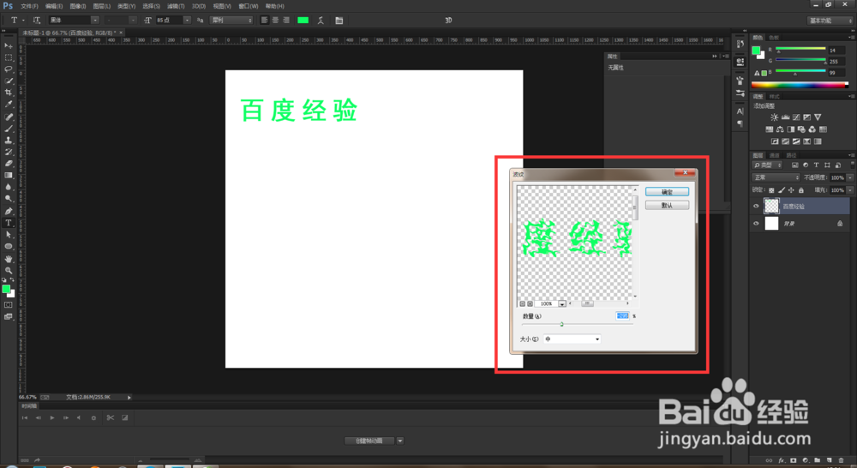The image size is (857, 468).
Task: Open the 大小 size dropdown in the ripple dialog
Action: 572,339
